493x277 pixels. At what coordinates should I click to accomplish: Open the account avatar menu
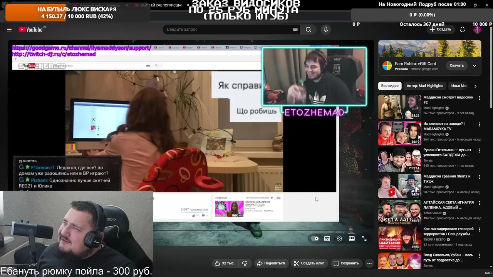[477, 30]
